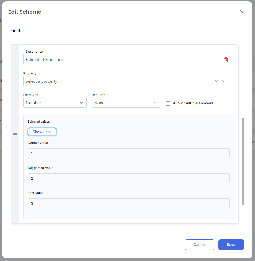
Task: Grab the field drag handle icon
Action: point(15,134)
